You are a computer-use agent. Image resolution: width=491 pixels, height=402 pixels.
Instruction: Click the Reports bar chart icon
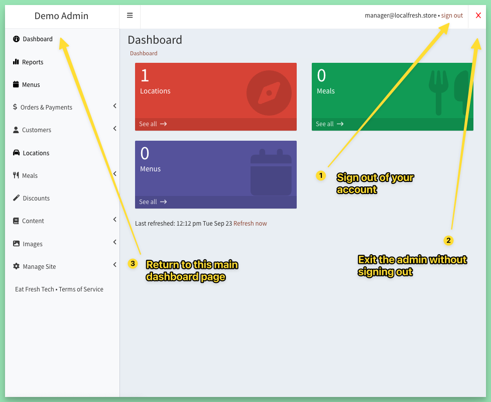pos(16,62)
